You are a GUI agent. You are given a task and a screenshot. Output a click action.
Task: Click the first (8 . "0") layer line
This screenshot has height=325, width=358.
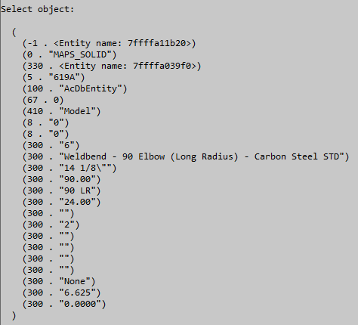tap(45, 122)
